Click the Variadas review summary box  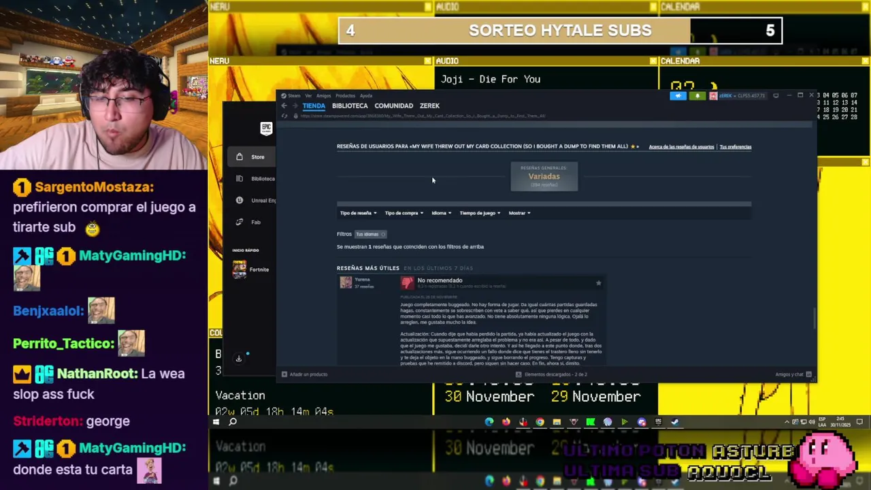tap(544, 176)
